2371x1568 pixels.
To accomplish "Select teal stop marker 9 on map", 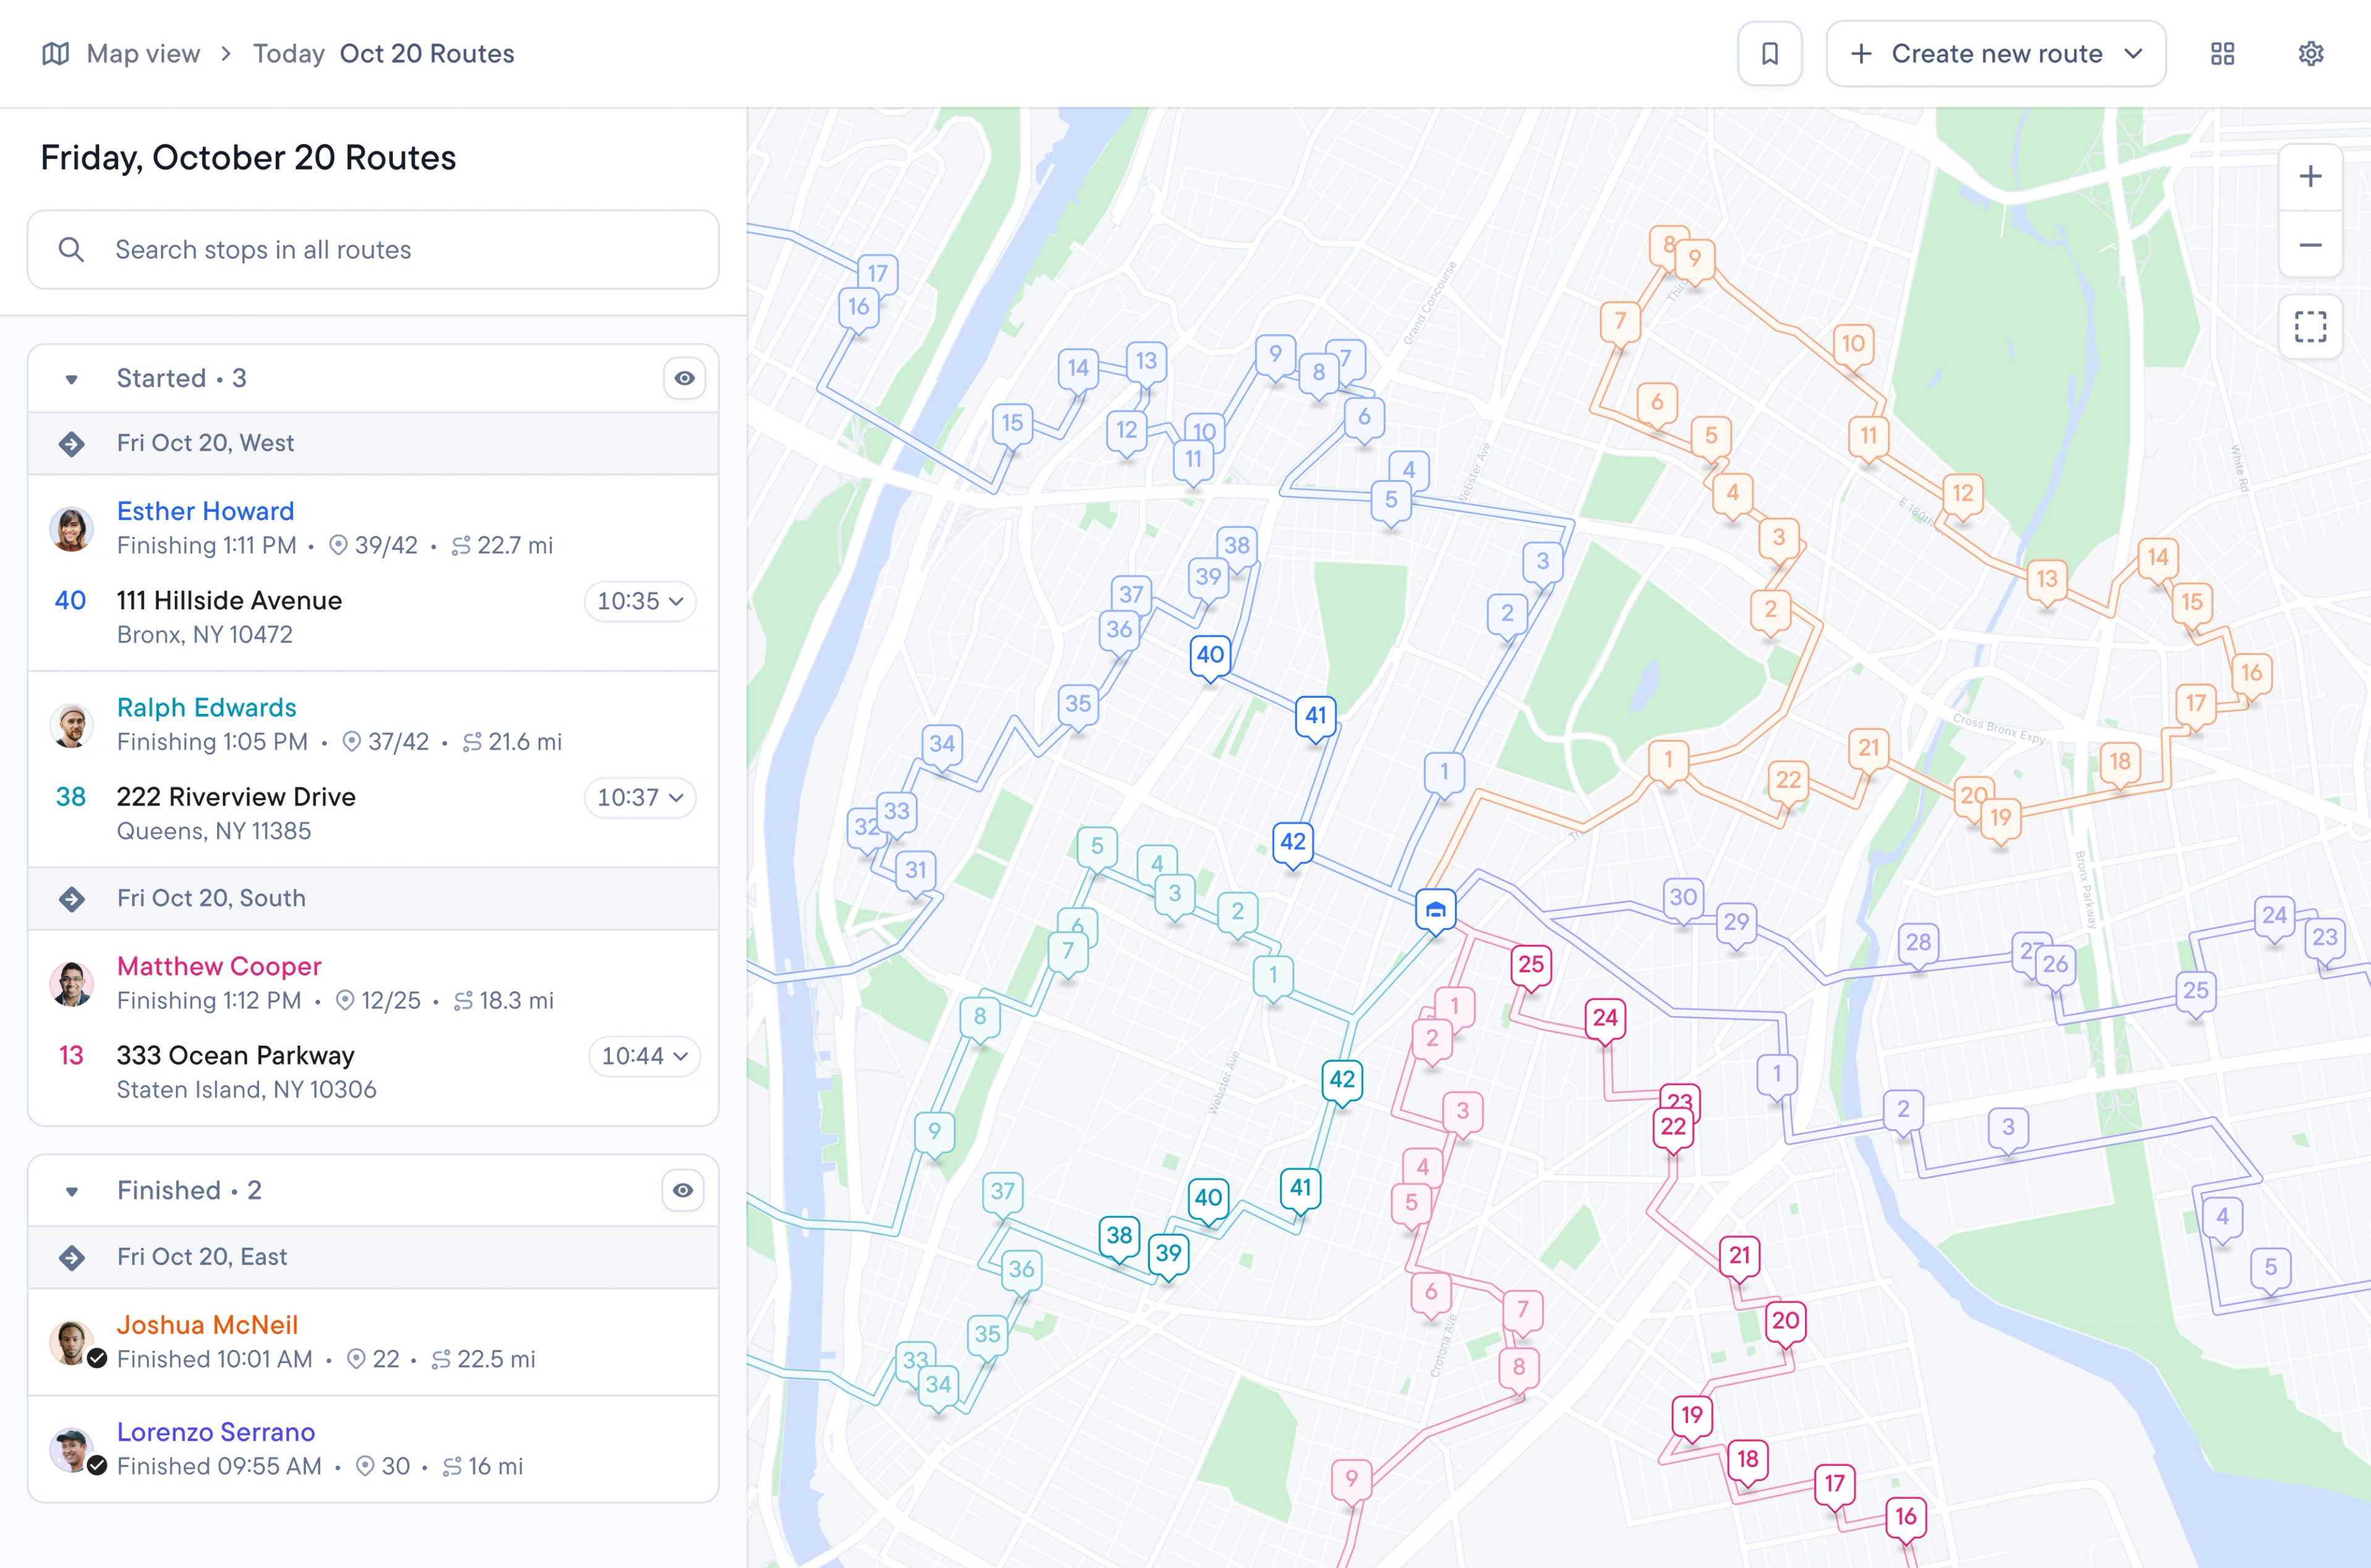I will click(934, 1133).
